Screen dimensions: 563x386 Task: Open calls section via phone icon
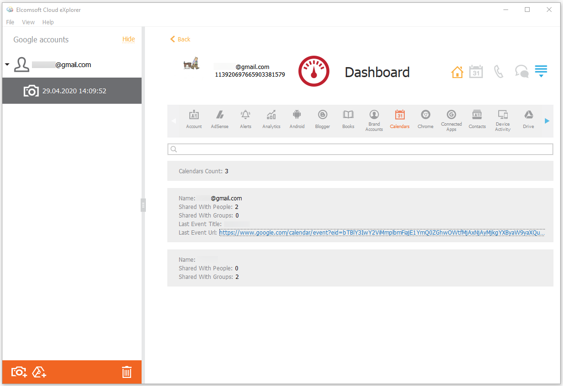499,71
